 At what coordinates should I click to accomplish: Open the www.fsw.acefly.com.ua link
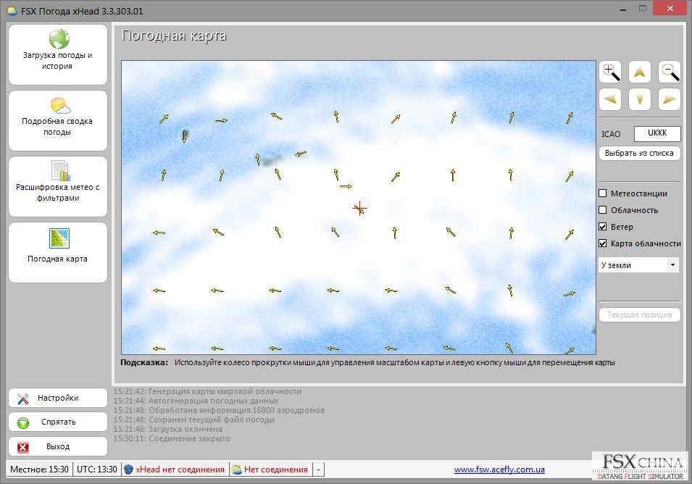[x=499, y=470]
